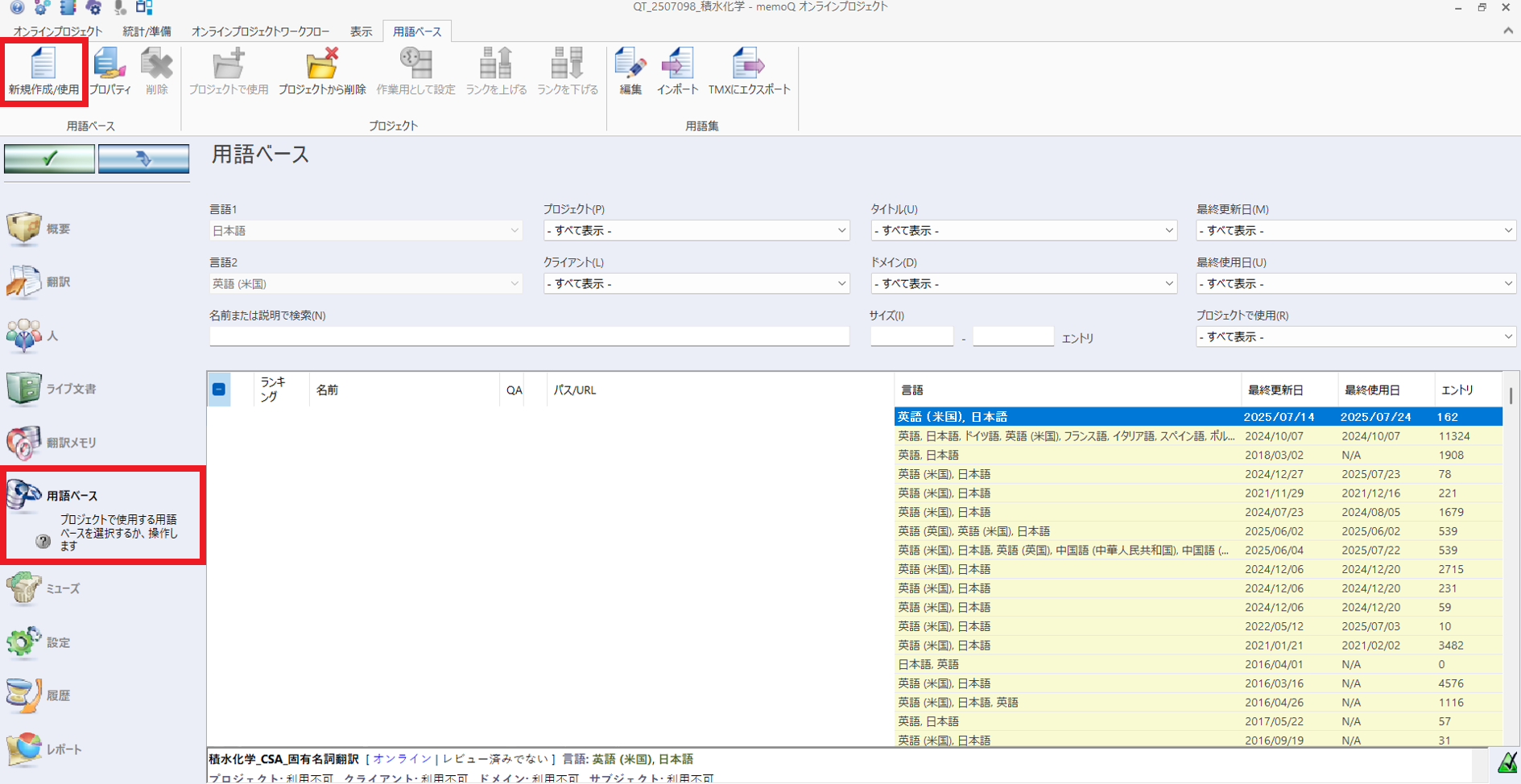
Task: Click プロジェクトから削除 icon
Action: click(322, 72)
